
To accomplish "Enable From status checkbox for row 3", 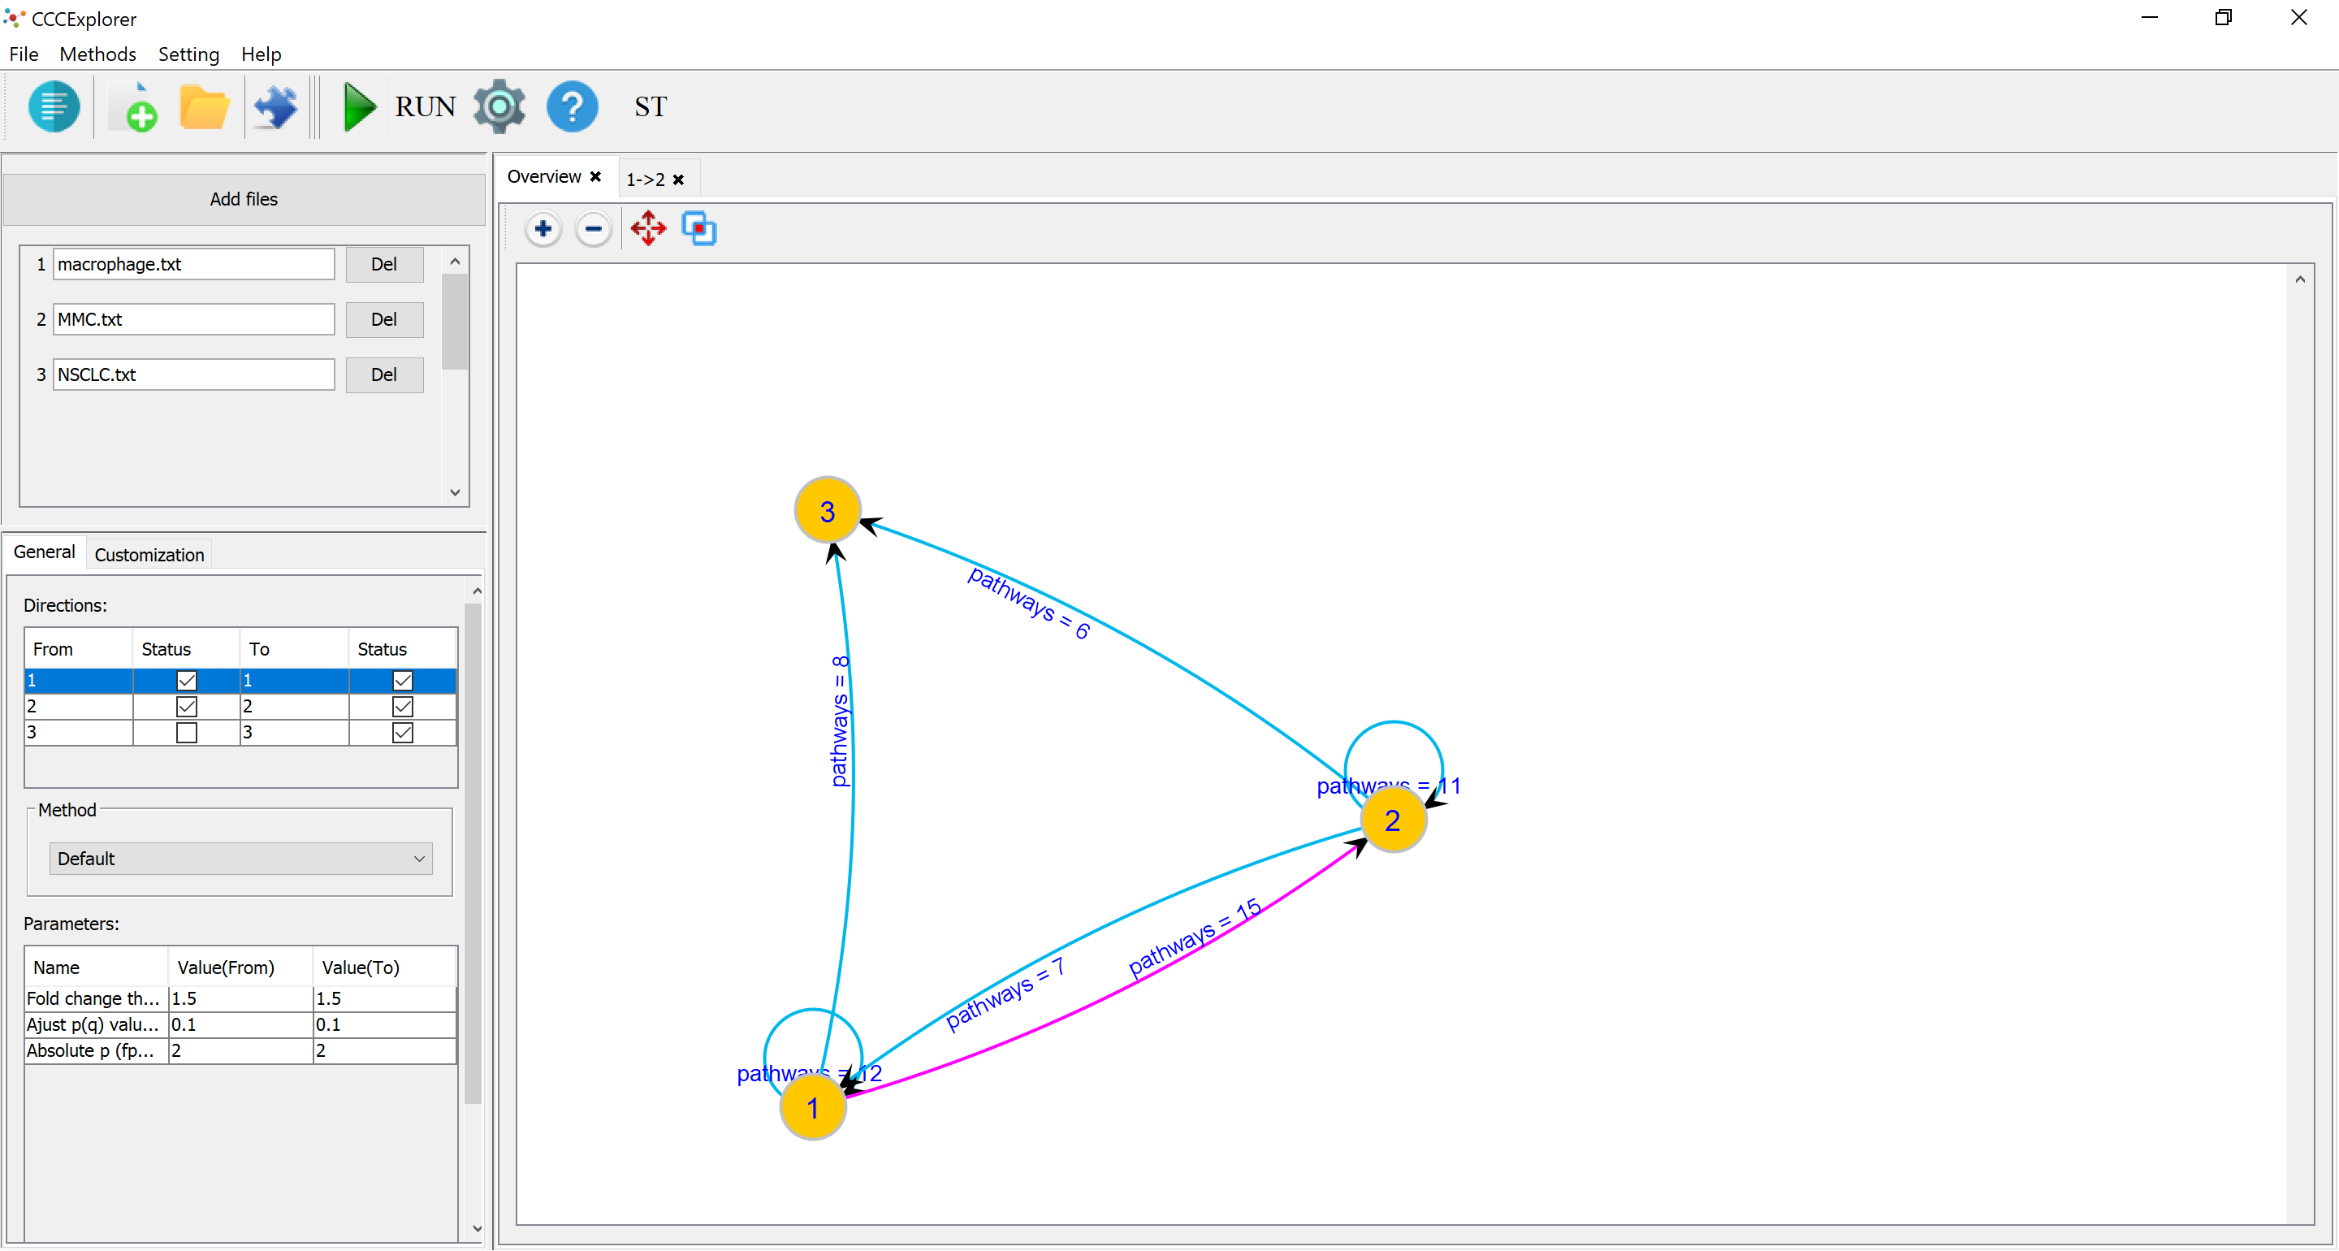I will tap(186, 732).
